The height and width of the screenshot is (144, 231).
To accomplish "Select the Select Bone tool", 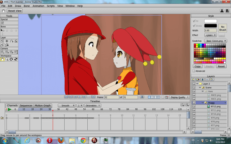I will pos(3,30).
